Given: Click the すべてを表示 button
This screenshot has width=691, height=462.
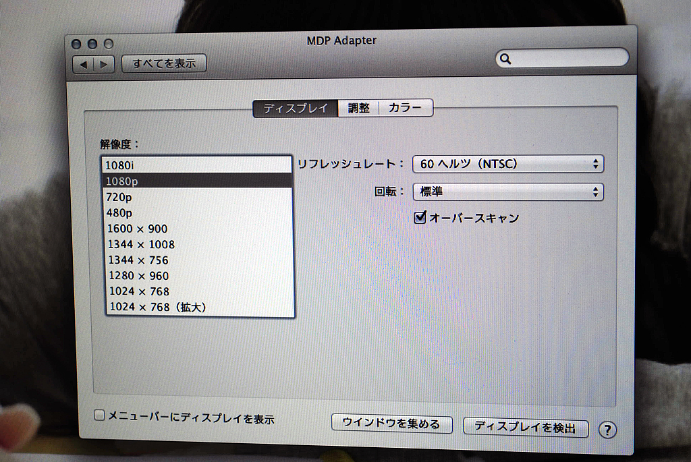Looking at the screenshot, I should (164, 64).
